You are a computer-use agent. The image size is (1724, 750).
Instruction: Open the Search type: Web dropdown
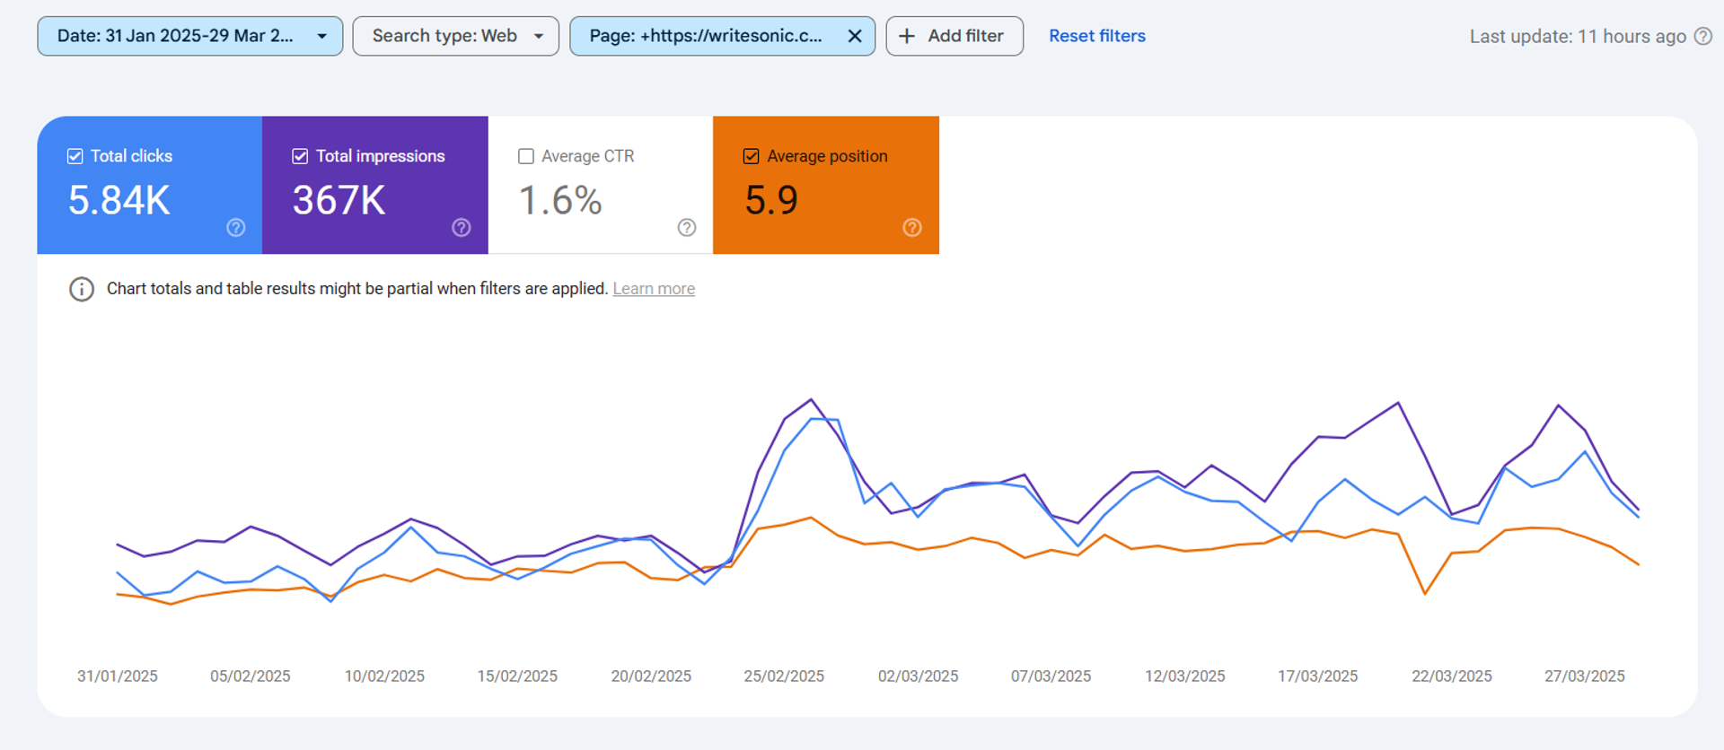(x=456, y=36)
